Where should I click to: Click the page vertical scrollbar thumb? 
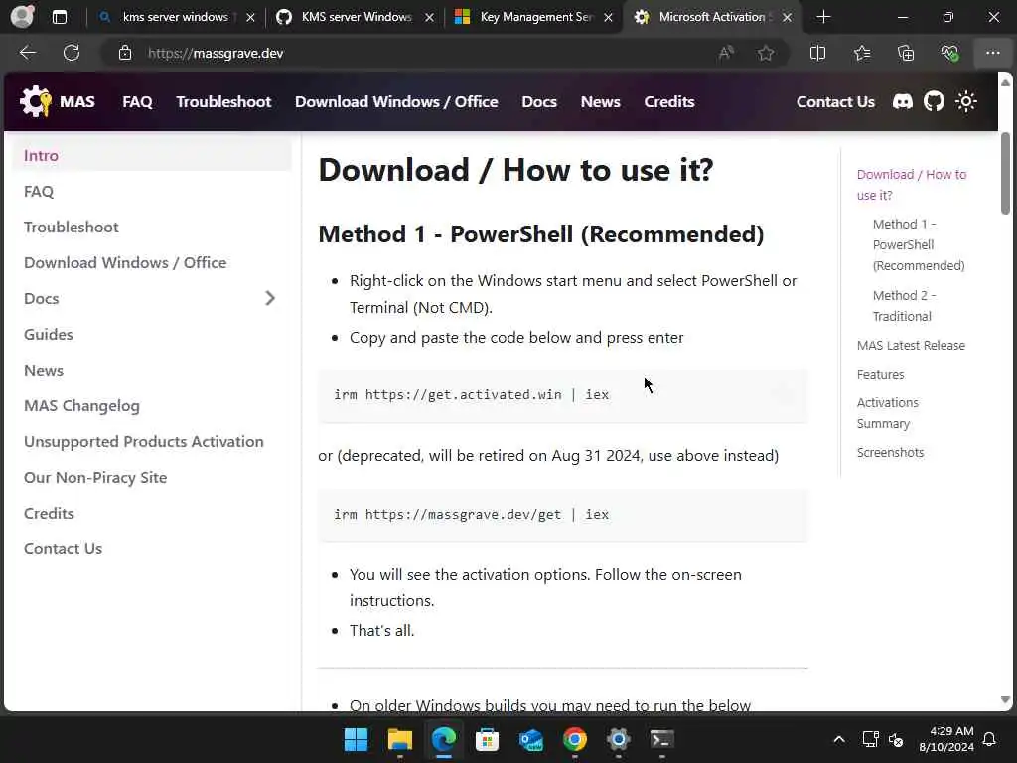pos(1005,173)
